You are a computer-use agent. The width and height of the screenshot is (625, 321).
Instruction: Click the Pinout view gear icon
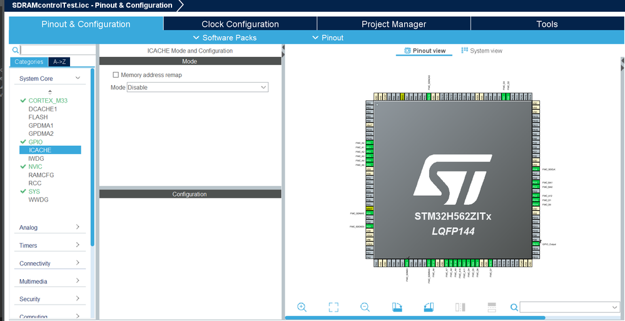tap(407, 51)
